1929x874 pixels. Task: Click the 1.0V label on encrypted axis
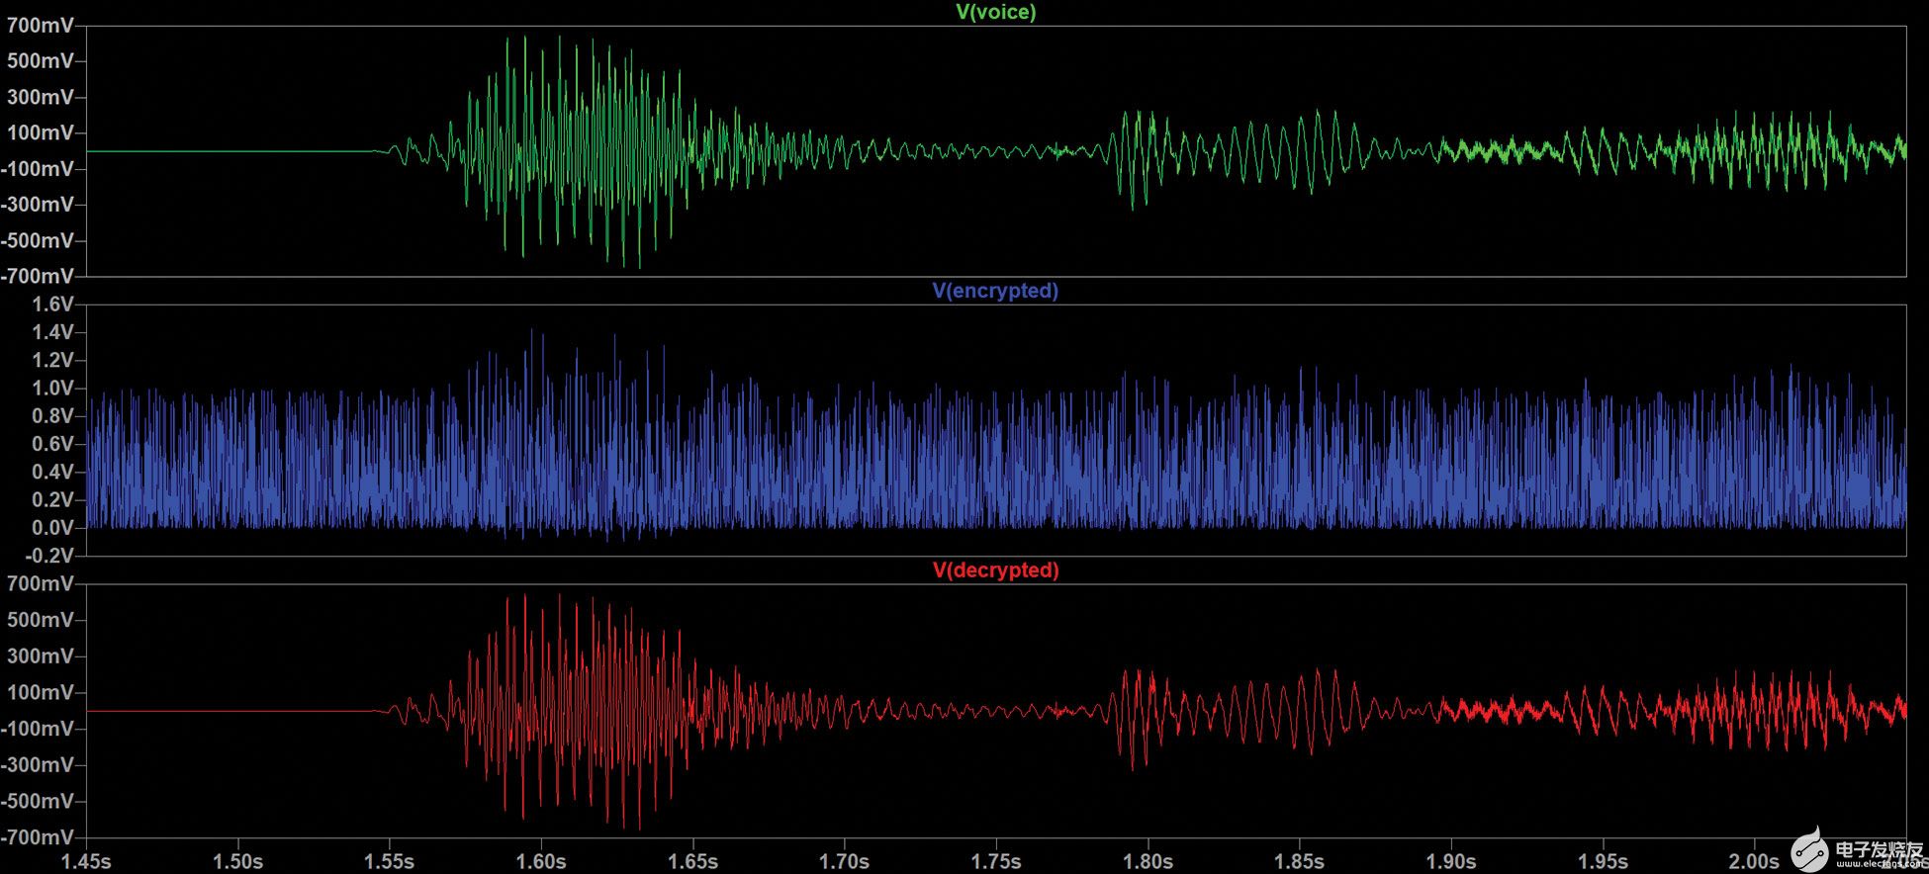pos(52,388)
